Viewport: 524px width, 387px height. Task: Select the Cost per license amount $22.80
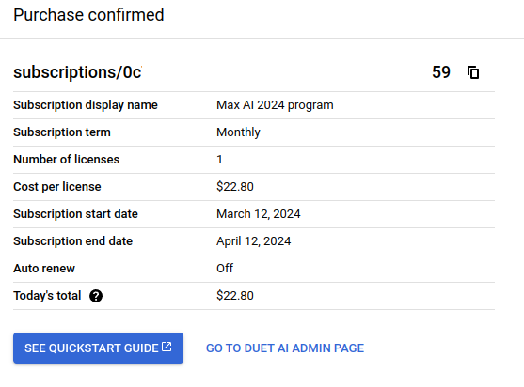tap(235, 187)
